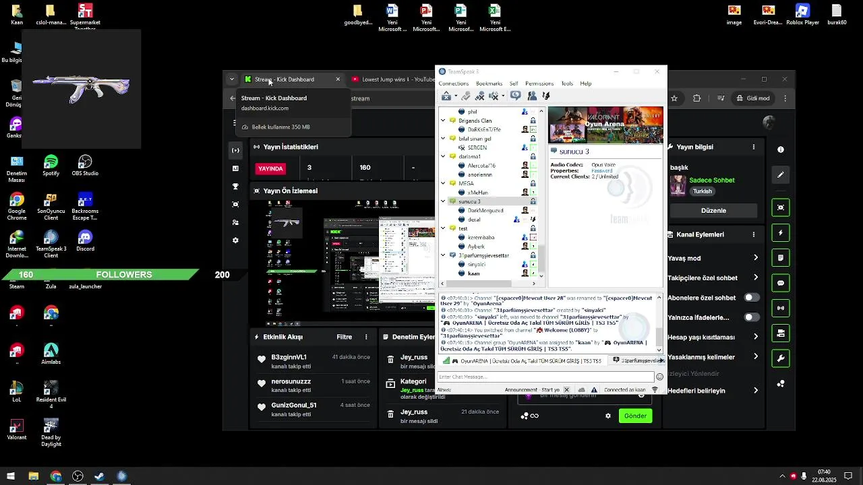This screenshot has width=863, height=485.
Task: Open Discord desktop icon
Action: (x=85, y=241)
